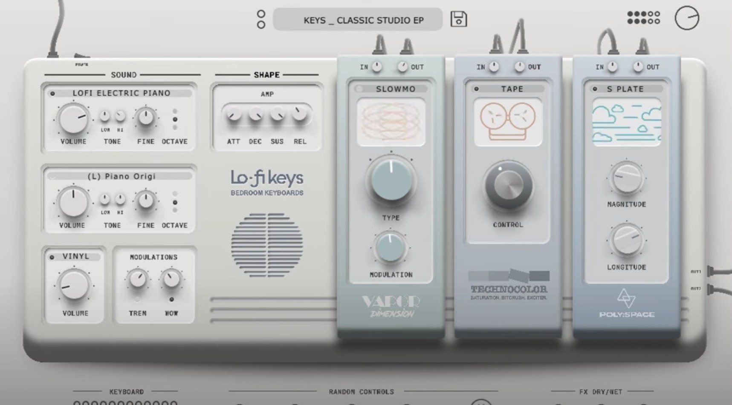The image size is (732, 405).
Task: Click the FX DRY/WET section label
Action: pyautogui.click(x=600, y=391)
